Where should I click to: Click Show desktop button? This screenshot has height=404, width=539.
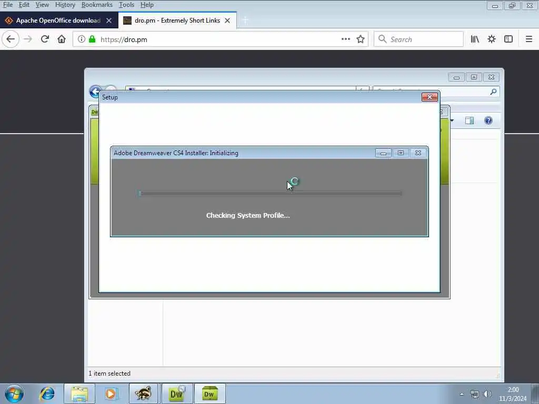coord(535,394)
